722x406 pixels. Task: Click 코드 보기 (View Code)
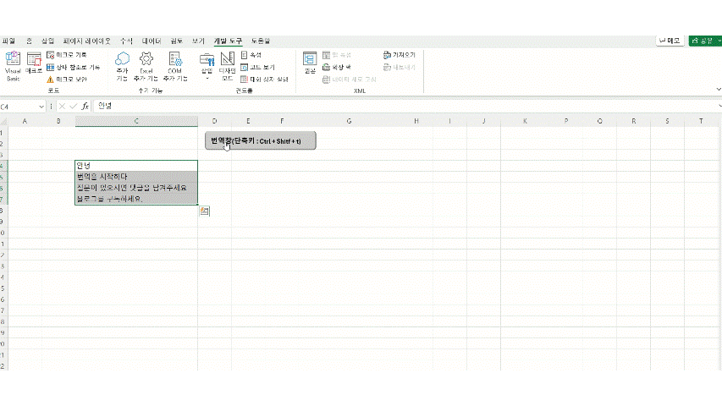[x=258, y=67]
